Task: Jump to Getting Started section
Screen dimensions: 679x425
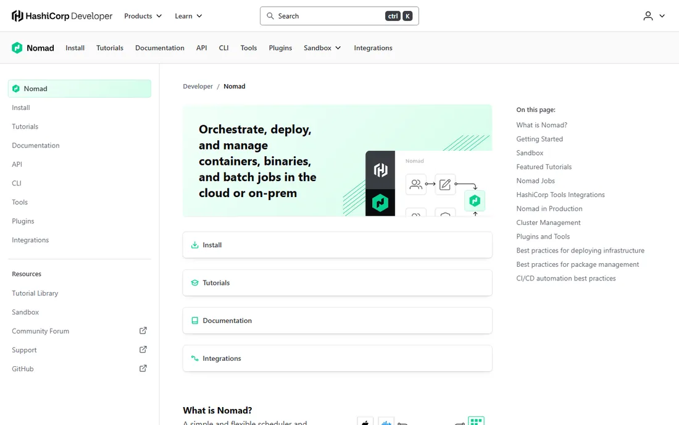Action: click(539, 138)
